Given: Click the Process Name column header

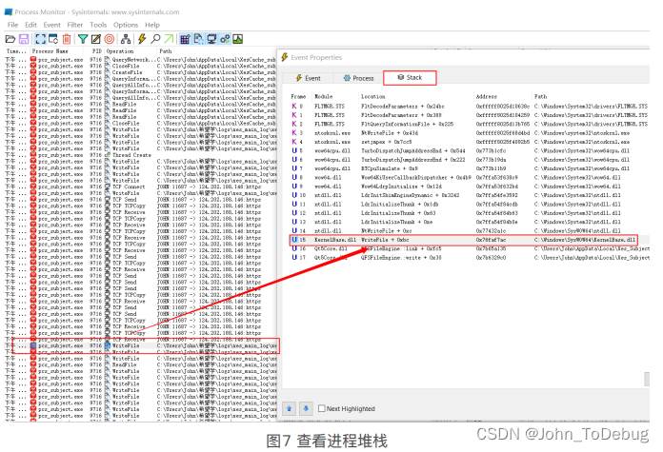Looking at the screenshot, I should click(50, 51).
